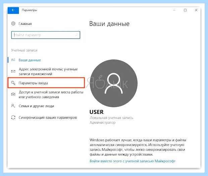The width and height of the screenshot is (208, 176).
Task: Open the Главная home page
Action: coord(25,24)
